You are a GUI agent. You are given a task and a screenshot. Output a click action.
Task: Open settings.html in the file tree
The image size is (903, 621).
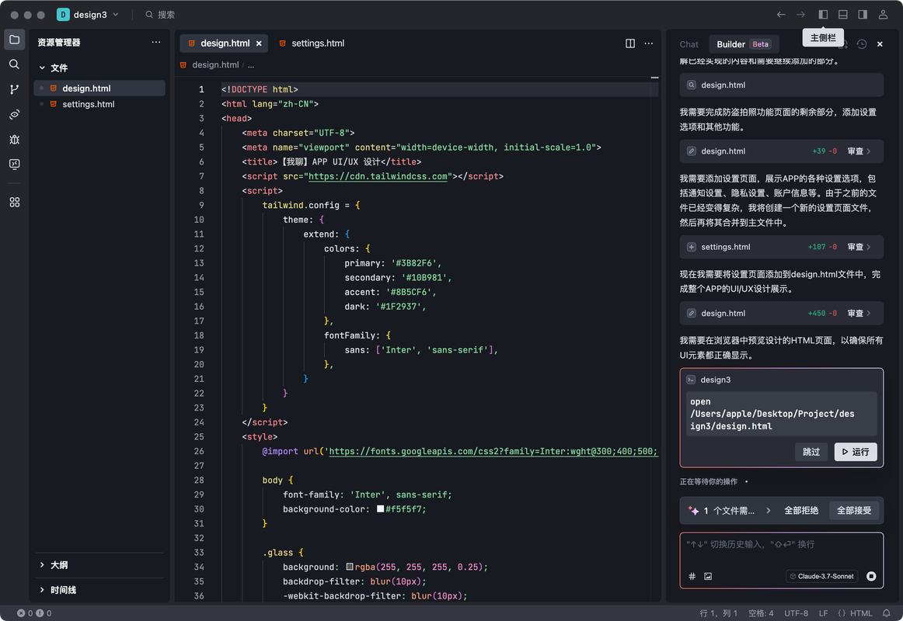99,104
